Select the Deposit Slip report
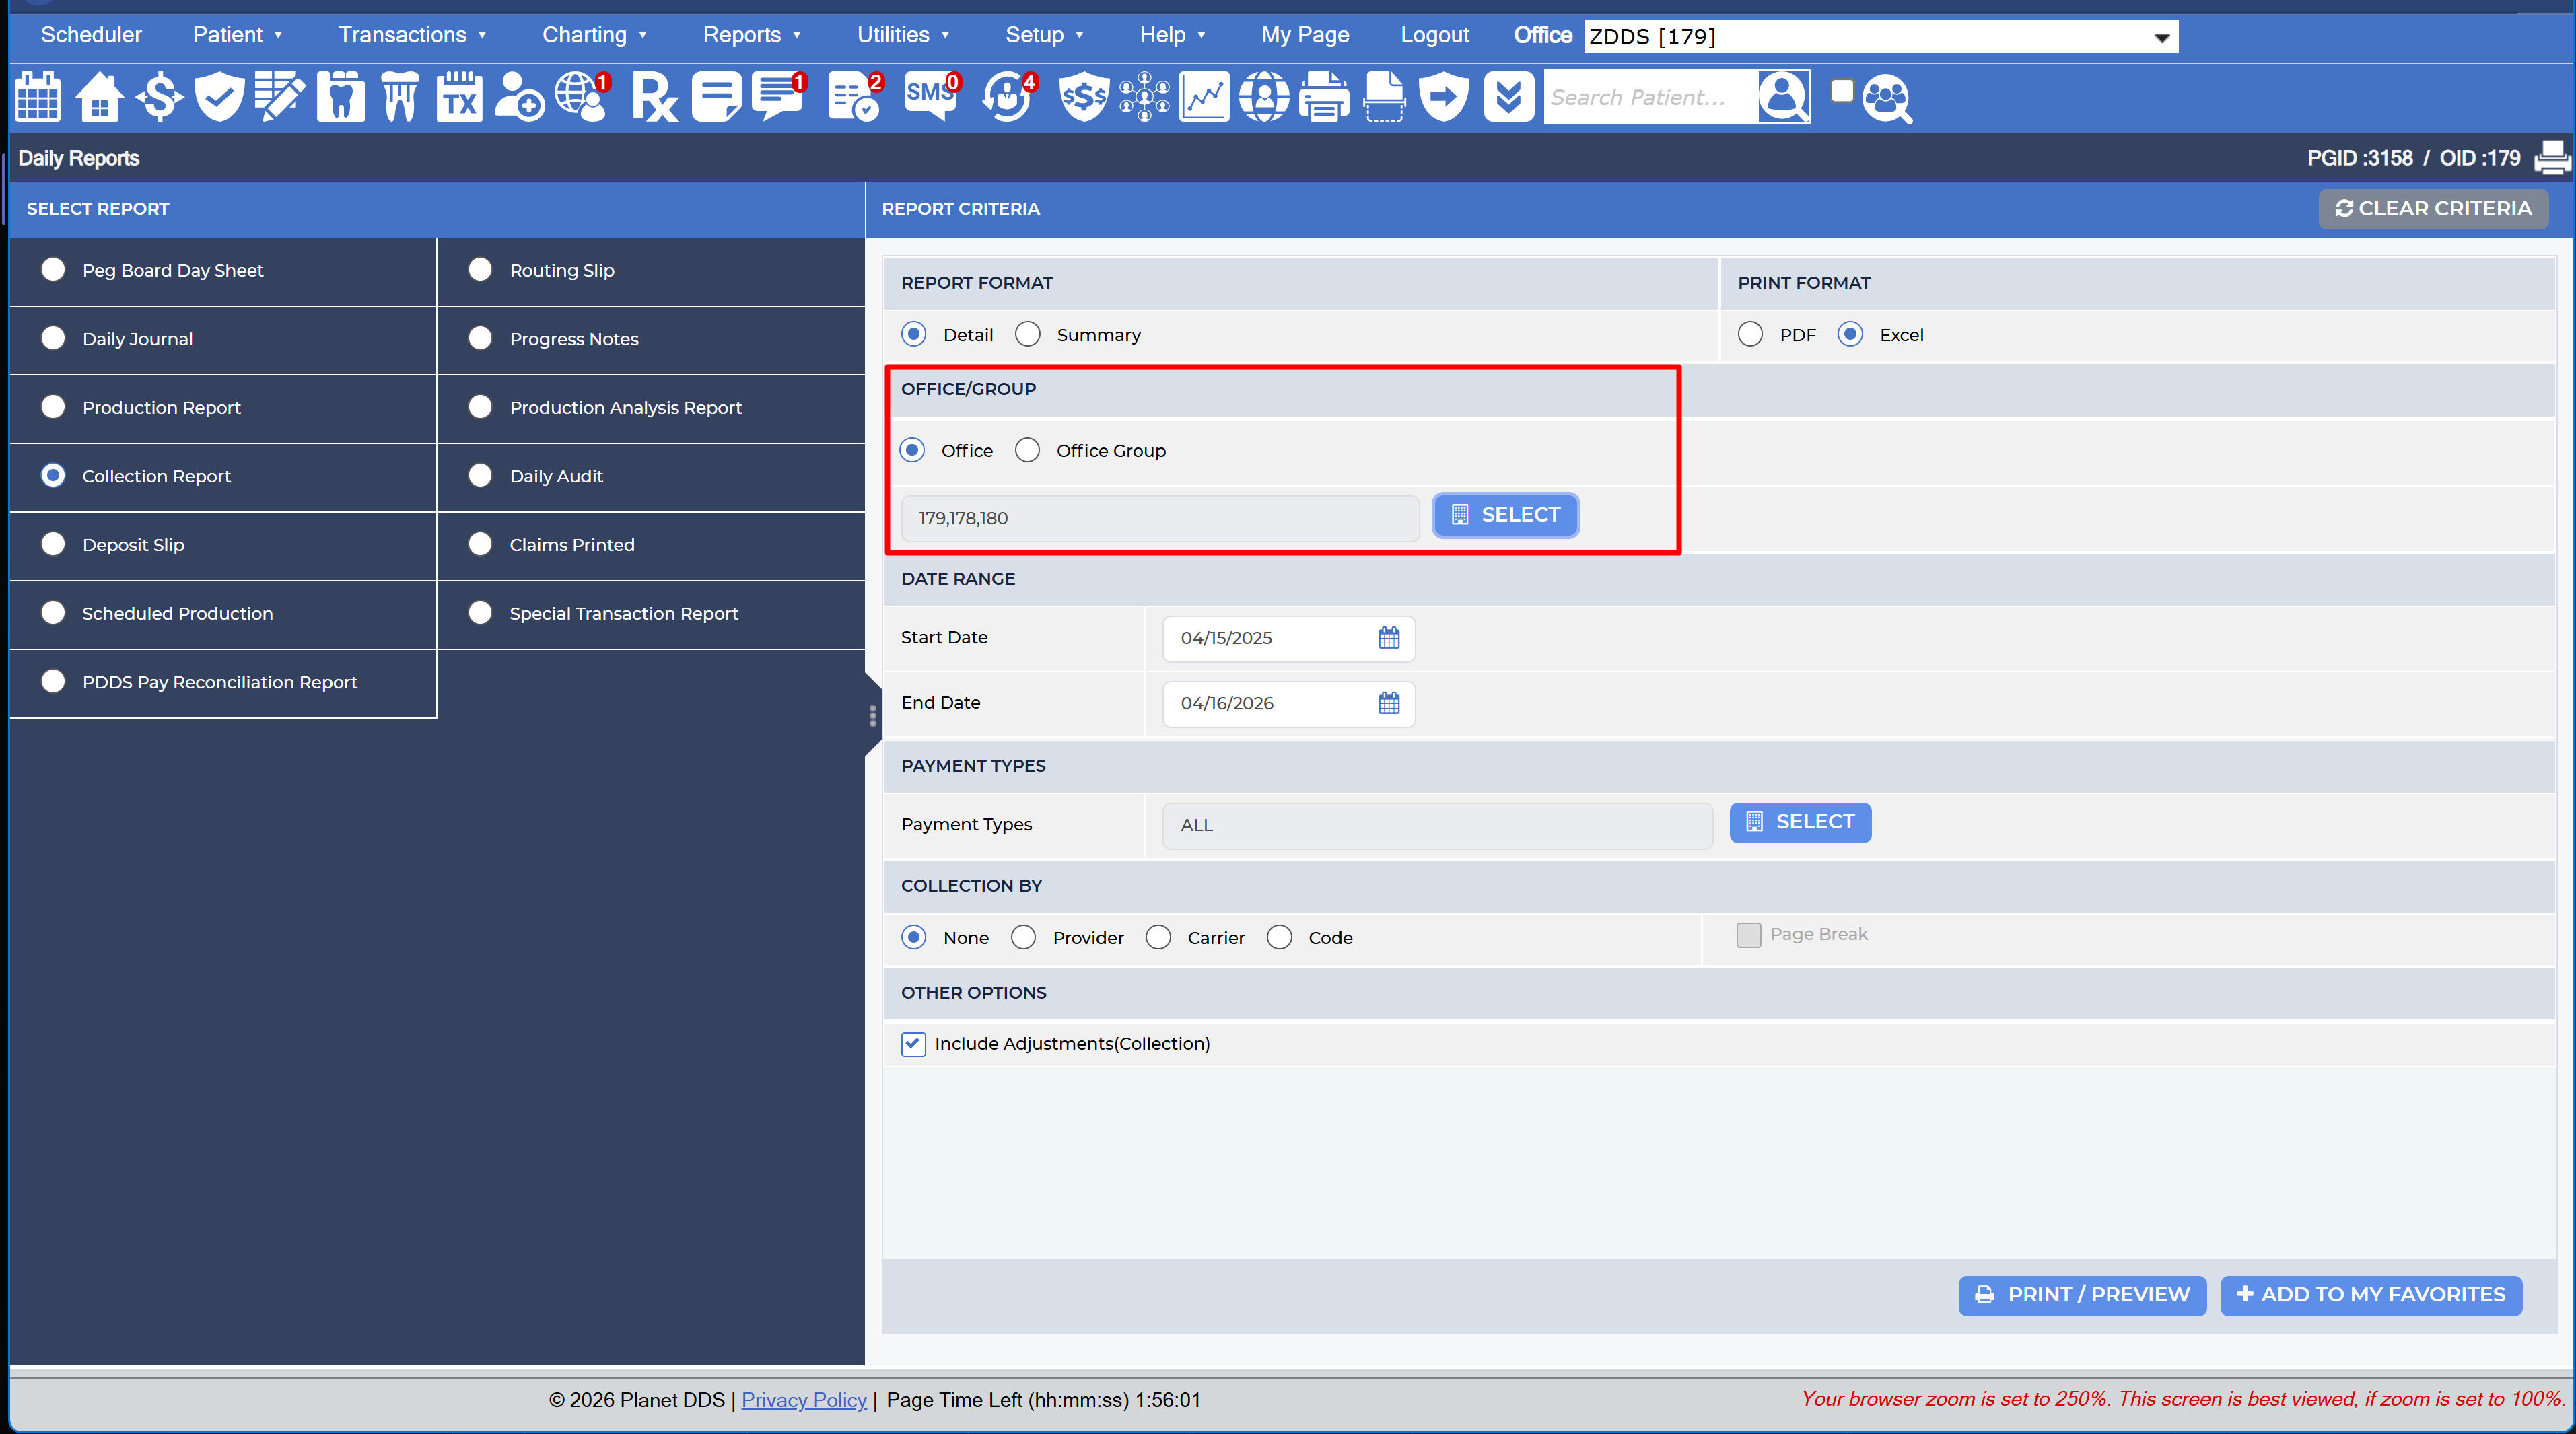Image resolution: width=2576 pixels, height=1434 pixels. pos(53,544)
